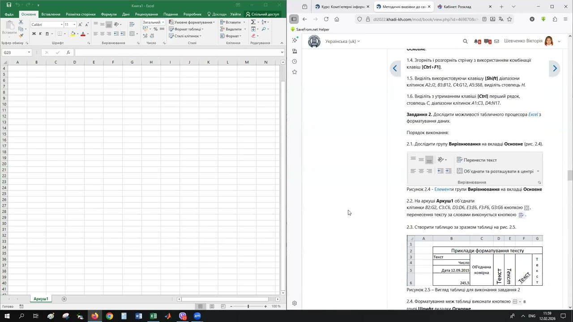Open Формат таблиці dropdown
Screen dimensions: 573x322
[x=186, y=29]
